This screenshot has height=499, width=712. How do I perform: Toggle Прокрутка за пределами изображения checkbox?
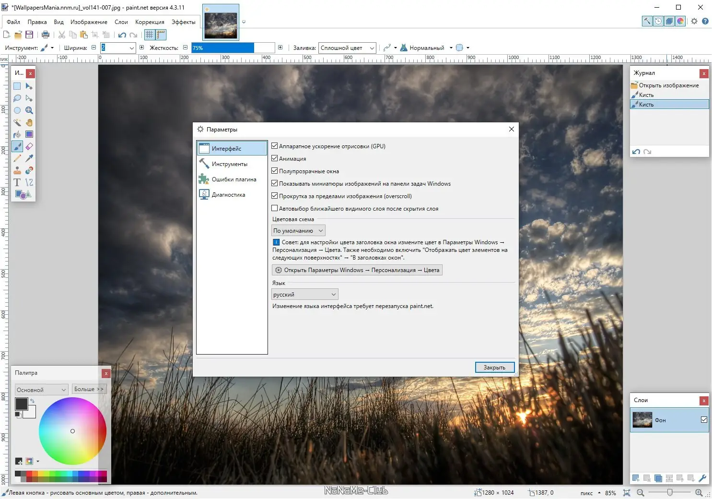click(275, 196)
